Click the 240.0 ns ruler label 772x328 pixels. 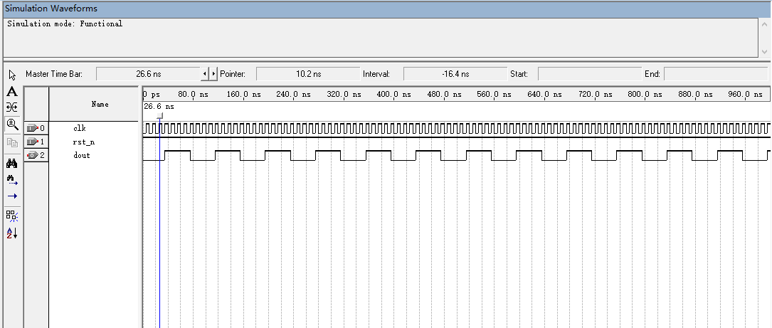[x=293, y=94]
